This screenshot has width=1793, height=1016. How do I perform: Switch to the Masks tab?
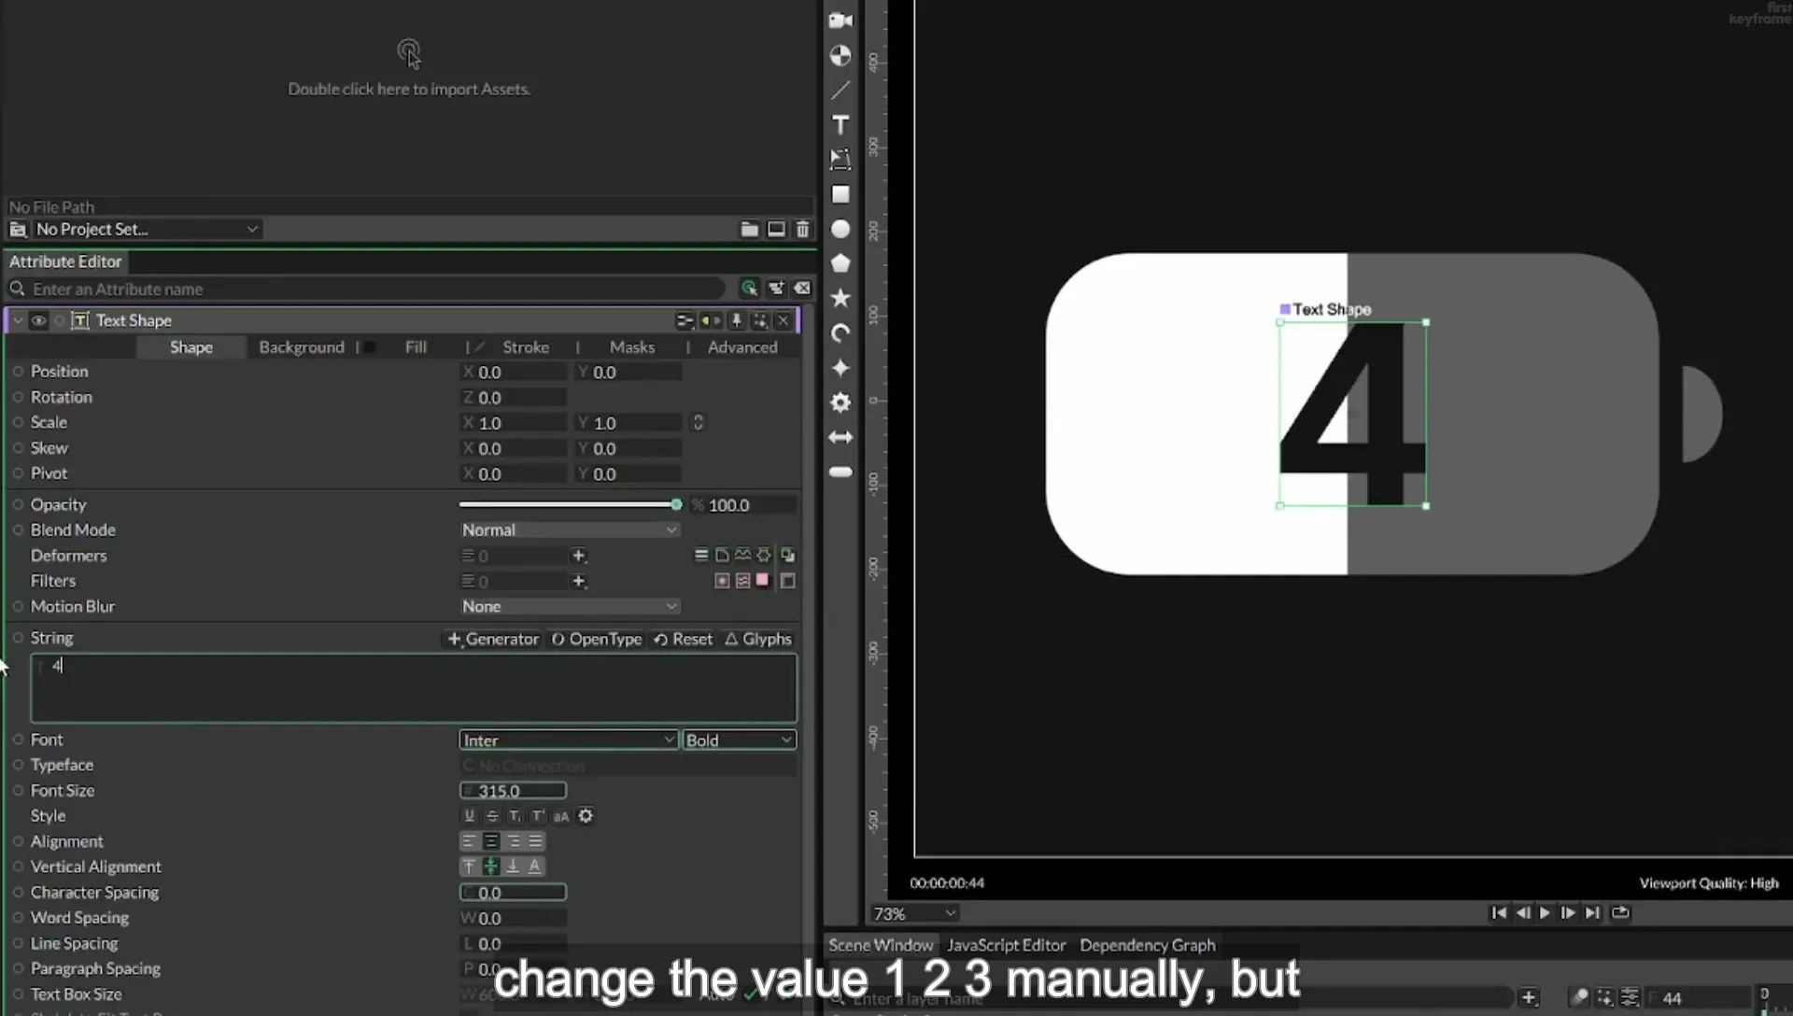point(632,346)
